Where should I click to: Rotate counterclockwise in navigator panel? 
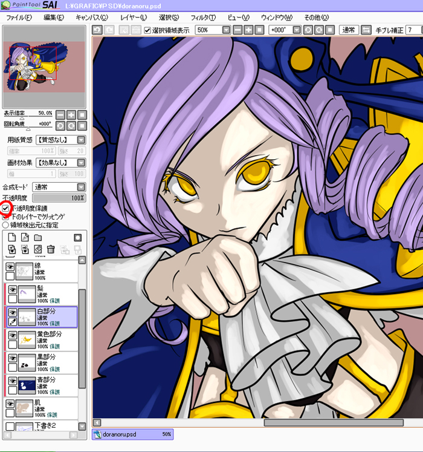pyautogui.click(x=60, y=126)
